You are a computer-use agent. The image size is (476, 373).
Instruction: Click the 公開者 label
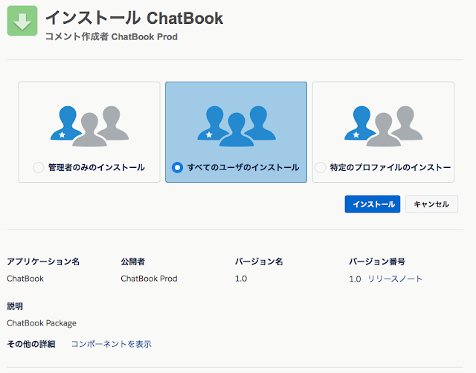coord(133,262)
